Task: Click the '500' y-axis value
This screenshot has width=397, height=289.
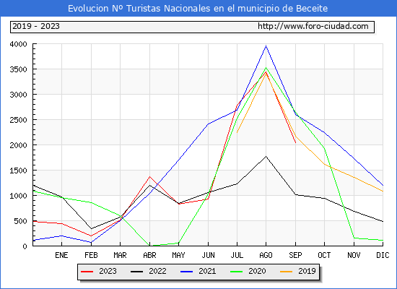Action: tap(20, 221)
